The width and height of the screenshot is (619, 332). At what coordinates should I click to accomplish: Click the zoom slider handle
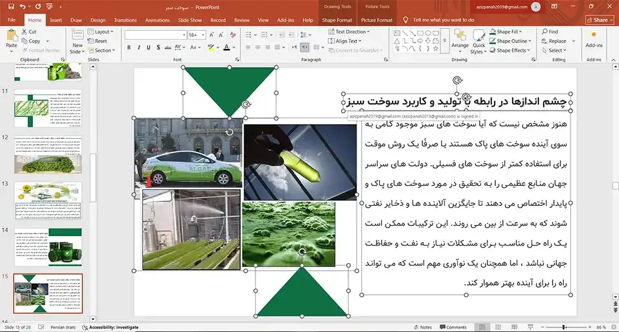(x=564, y=327)
